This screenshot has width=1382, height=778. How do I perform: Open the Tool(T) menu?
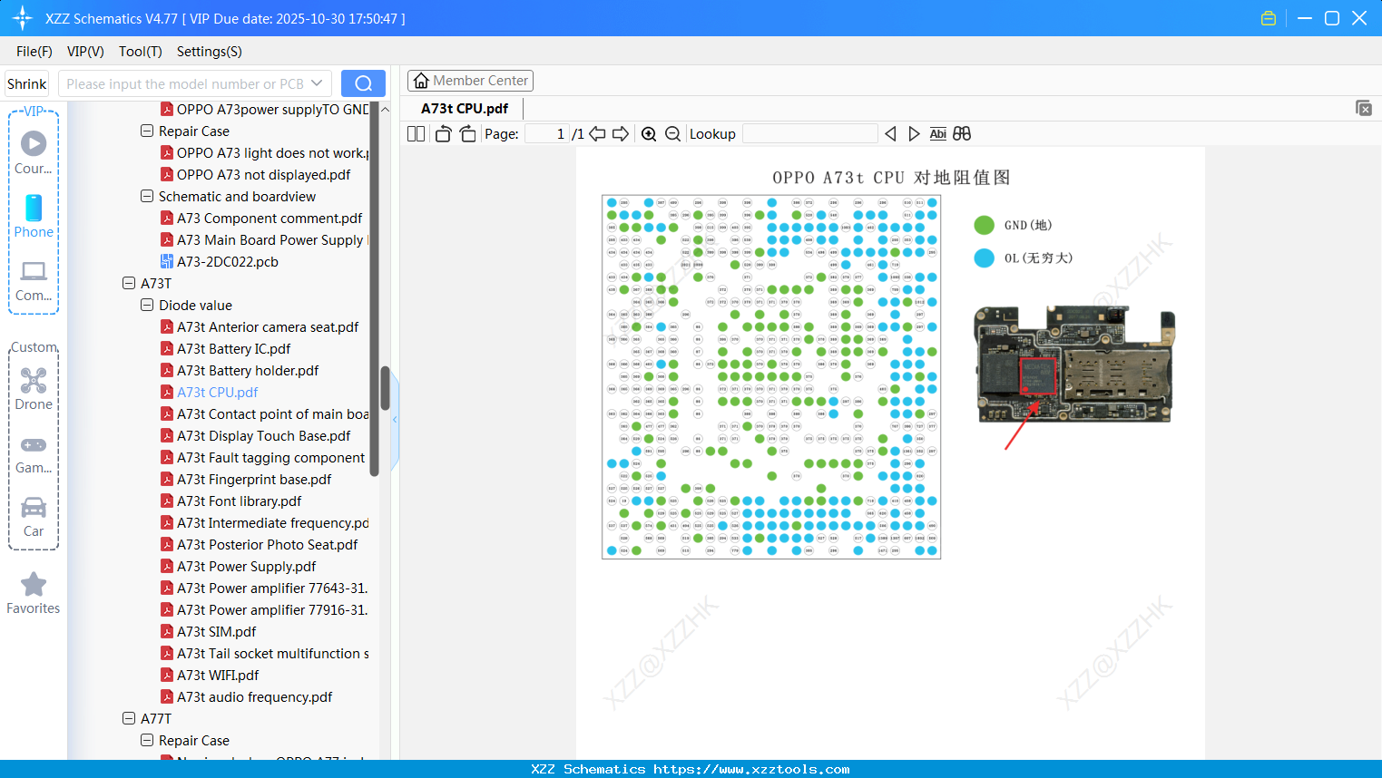tap(141, 52)
